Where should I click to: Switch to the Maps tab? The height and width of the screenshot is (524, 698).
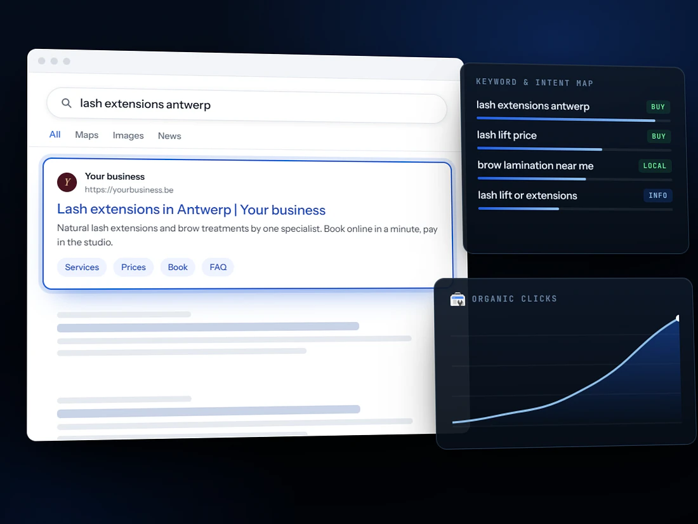pos(86,135)
